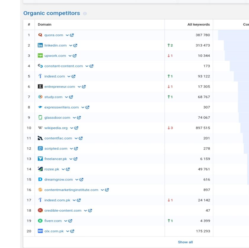Open linkedin.com external link icon

[75, 45]
